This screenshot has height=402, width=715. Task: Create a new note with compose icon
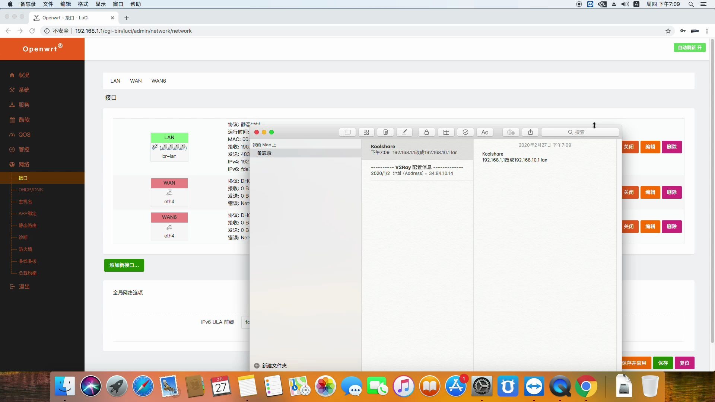click(x=404, y=132)
